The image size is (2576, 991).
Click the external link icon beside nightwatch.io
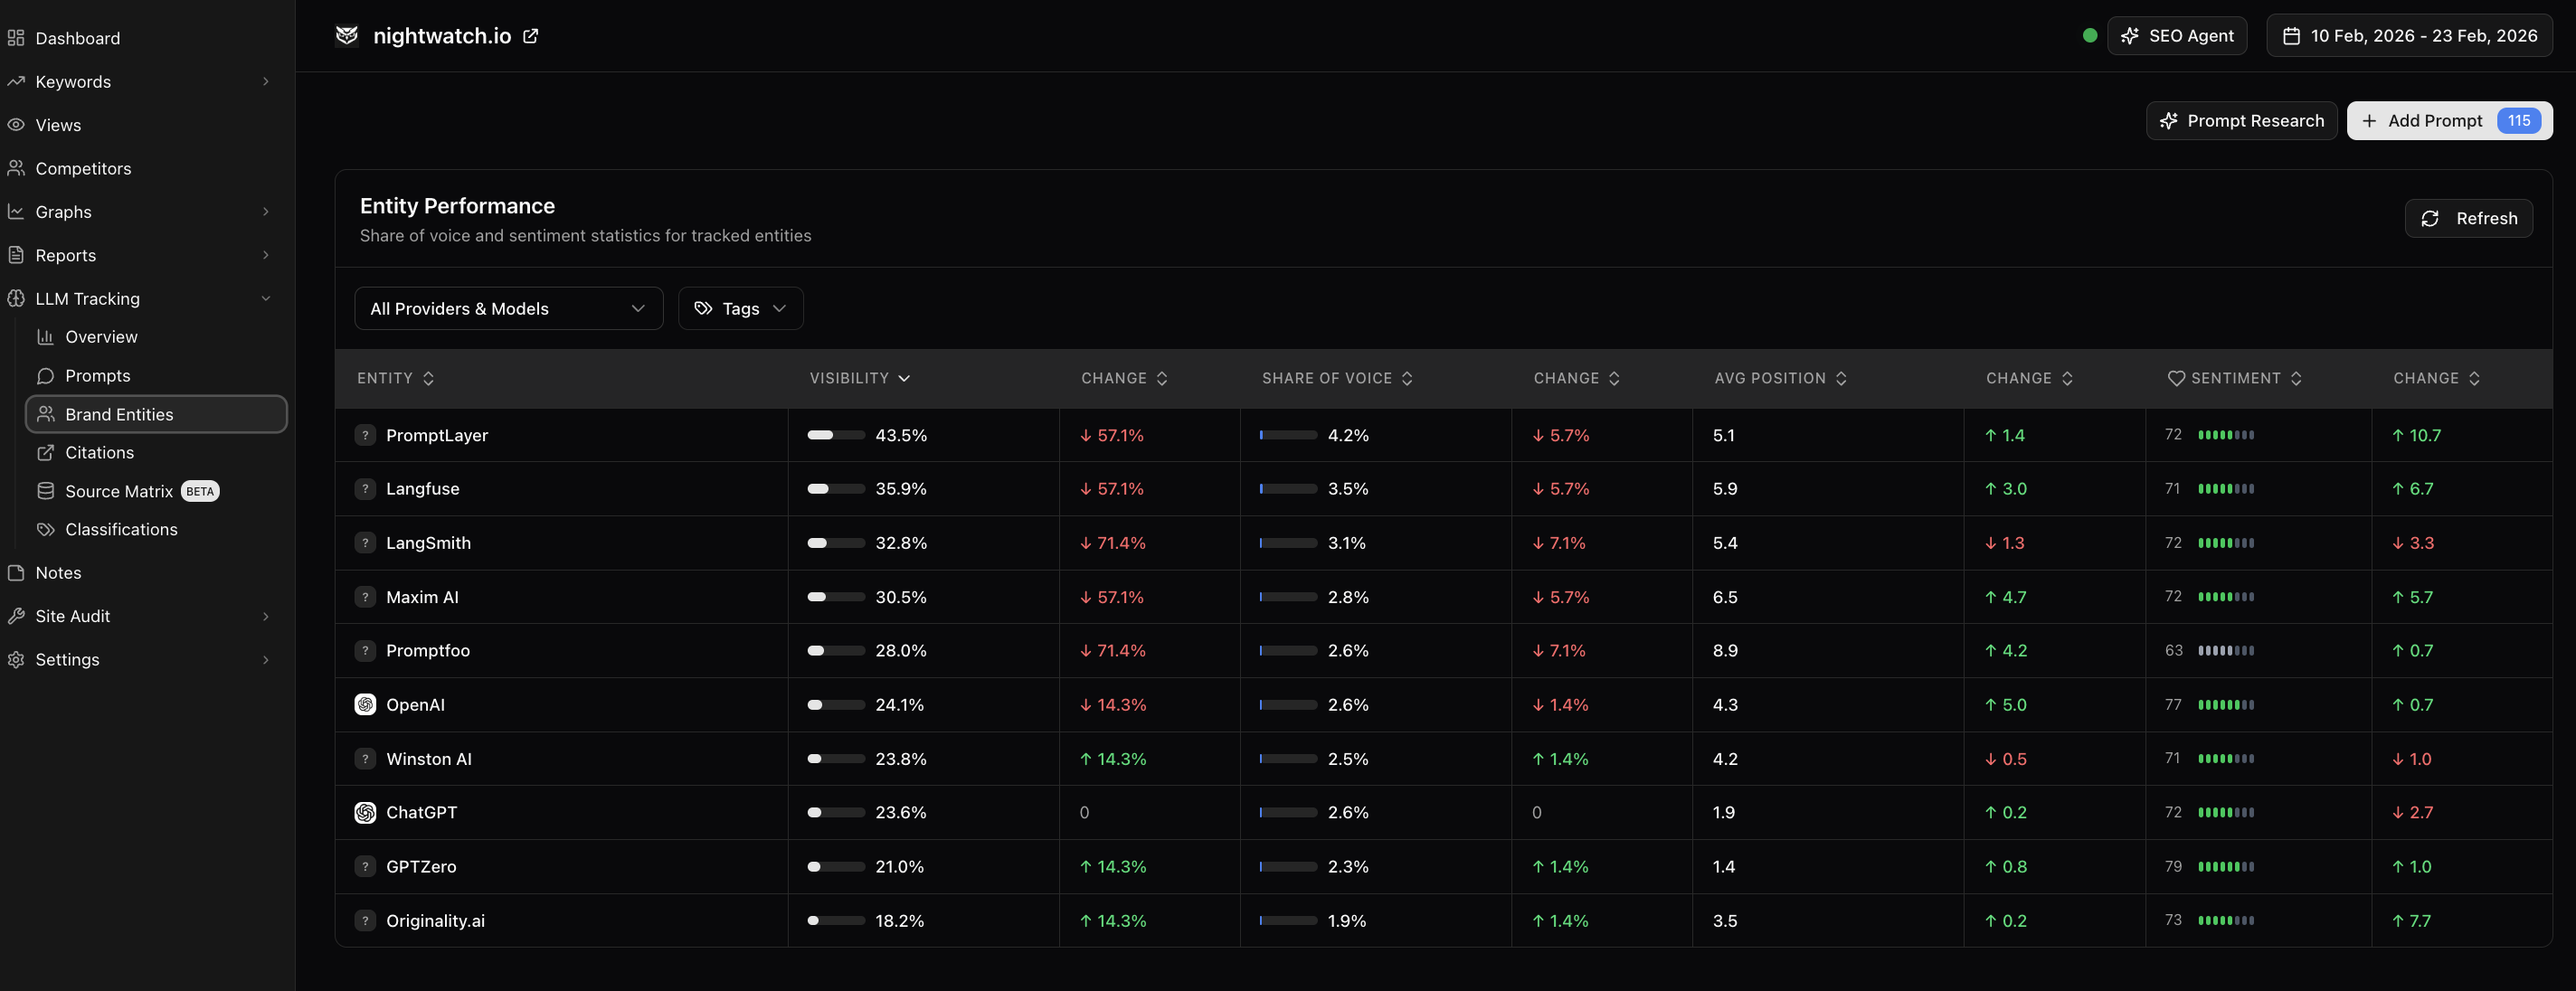(x=531, y=36)
